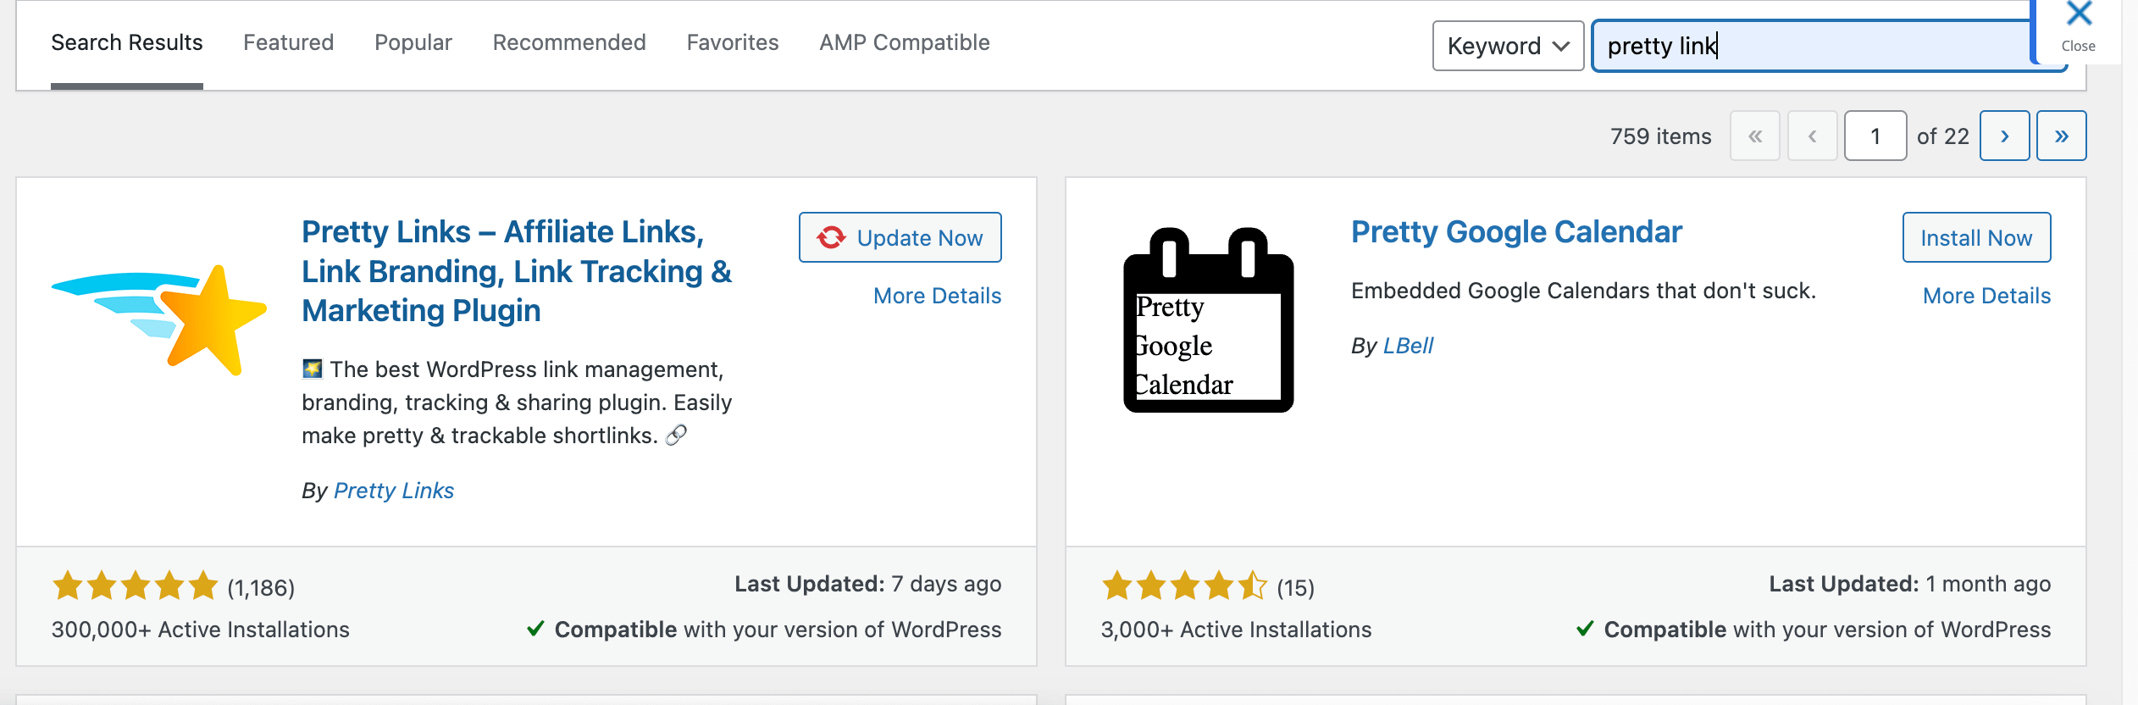Click the Pretty Links description paragraph

(x=517, y=402)
